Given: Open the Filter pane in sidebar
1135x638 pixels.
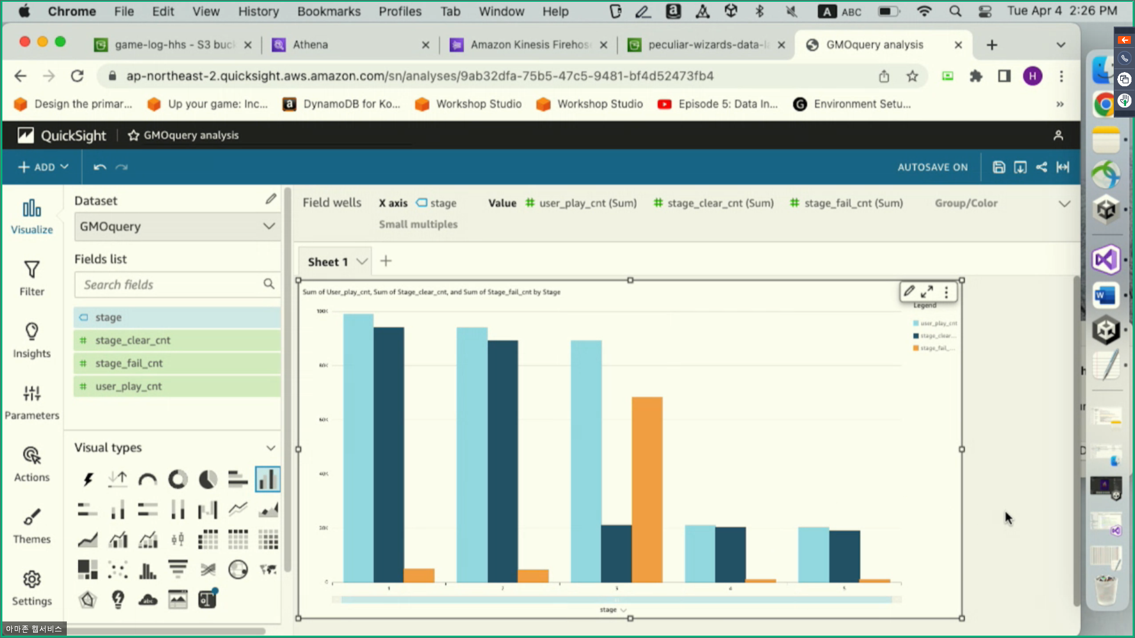Looking at the screenshot, I should [x=31, y=278].
